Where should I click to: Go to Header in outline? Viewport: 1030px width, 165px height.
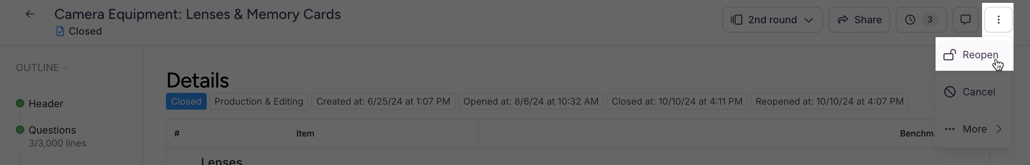[x=45, y=104]
